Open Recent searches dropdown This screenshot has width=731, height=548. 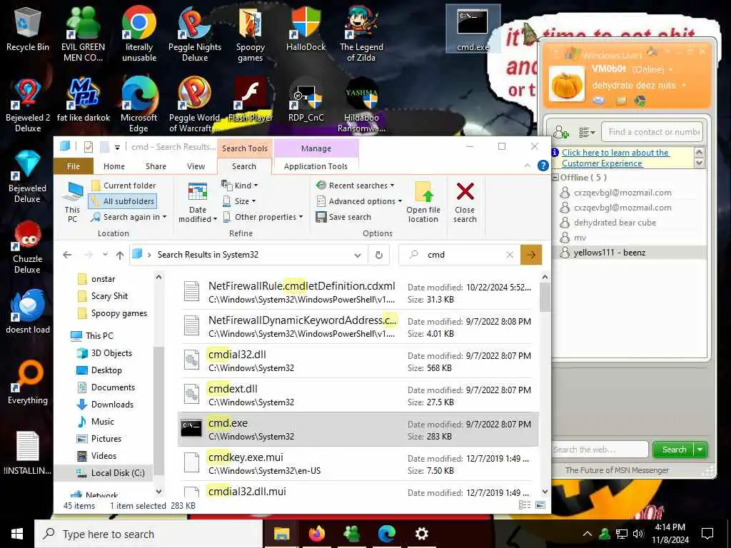[x=356, y=186]
